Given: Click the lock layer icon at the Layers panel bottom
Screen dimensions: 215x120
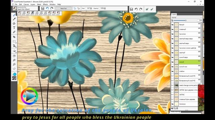Looking at the screenshot, I should (x=177, y=108).
